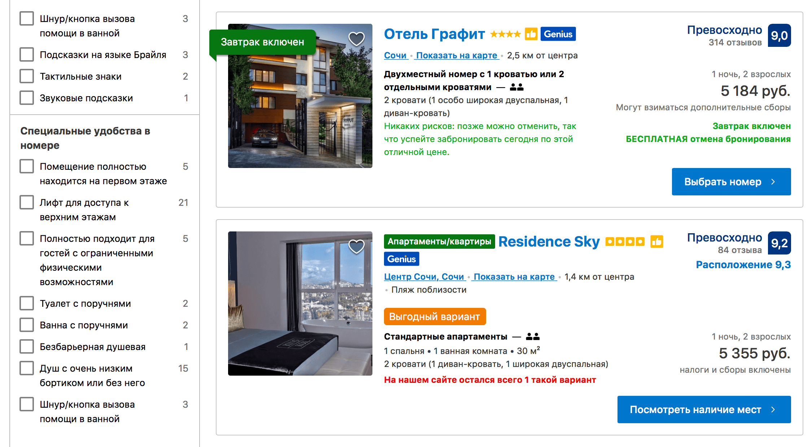Open Residence Sky room photo
The width and height of the screenshot is (812, 447).
300,304
